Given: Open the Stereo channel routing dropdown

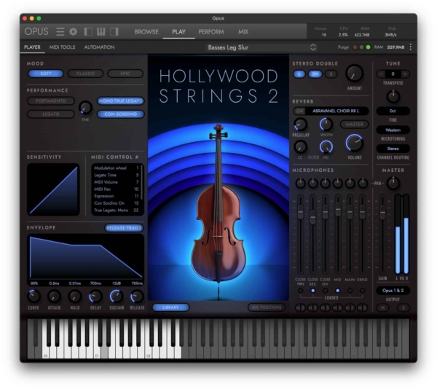Looking at the screenshot, I should (393, 149).
